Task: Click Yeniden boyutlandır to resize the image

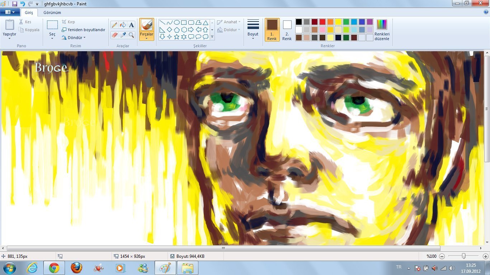Action: click(83, 30)
